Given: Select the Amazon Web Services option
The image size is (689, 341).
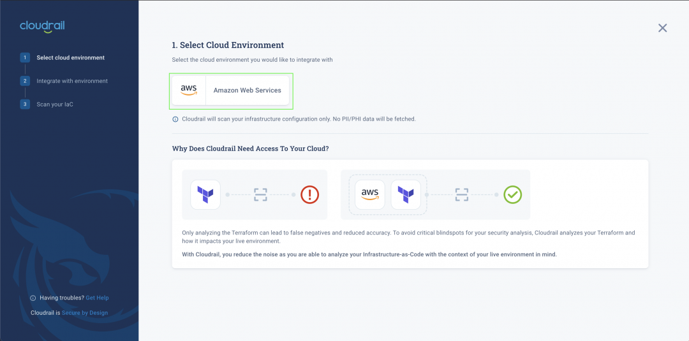Looking at the screenshot, I should tap(231, 91).
